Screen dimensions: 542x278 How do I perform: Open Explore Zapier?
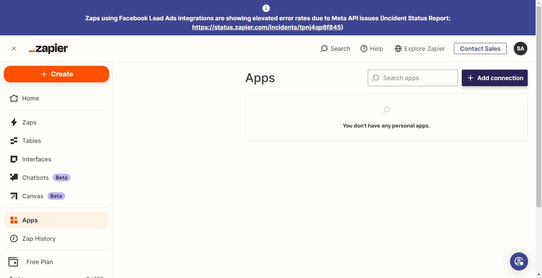419,49
